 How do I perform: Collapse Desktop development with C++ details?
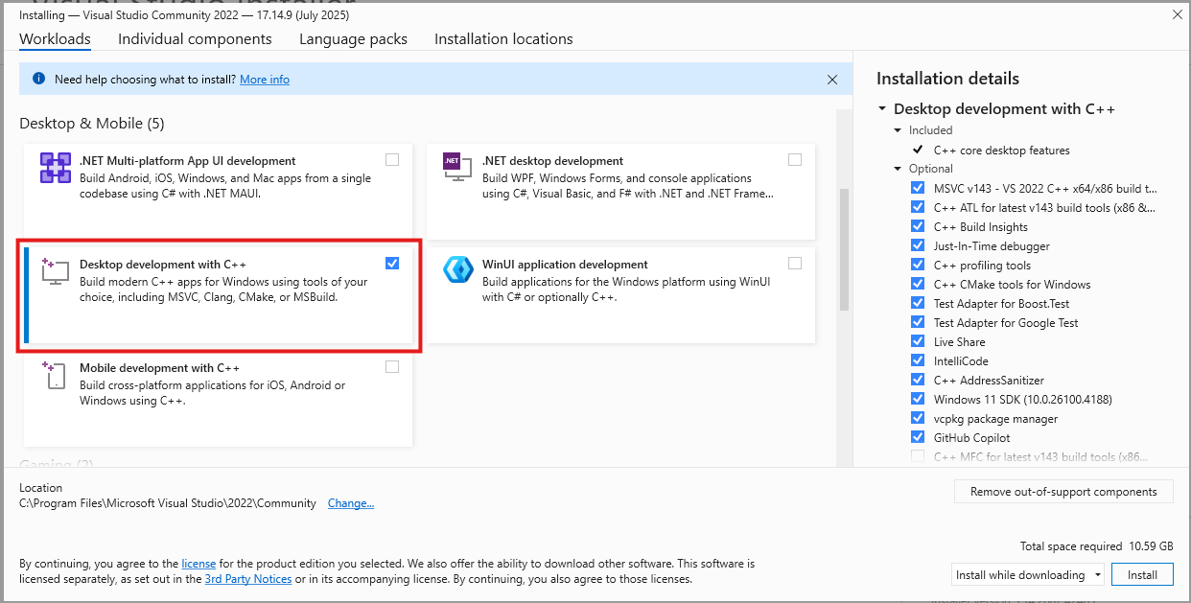click(x=882, y=109)
